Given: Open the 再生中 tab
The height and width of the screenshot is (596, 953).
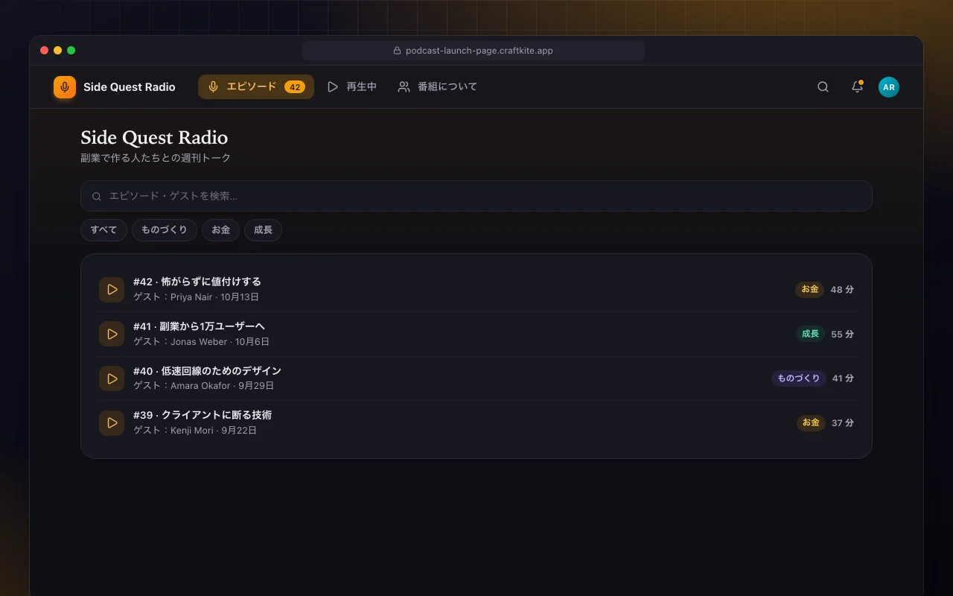Looking at the screenshot, I should 352,87.
